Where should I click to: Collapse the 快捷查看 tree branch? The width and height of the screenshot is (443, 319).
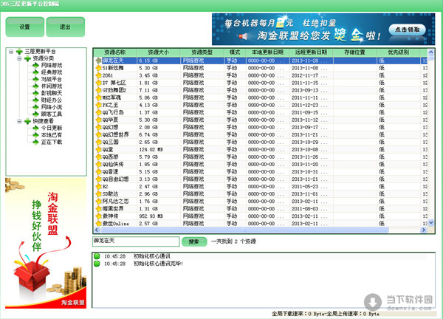pos(19,121)
